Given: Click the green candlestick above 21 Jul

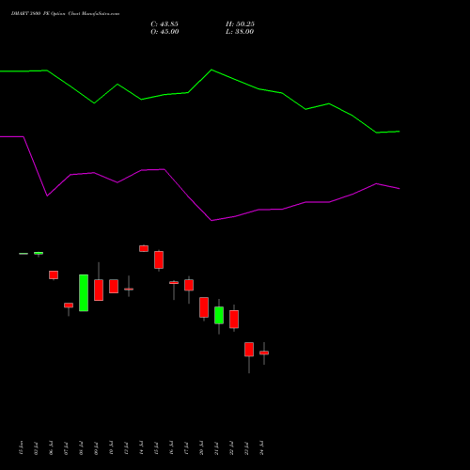Looking at the screenshot, I should click(219, 315).
